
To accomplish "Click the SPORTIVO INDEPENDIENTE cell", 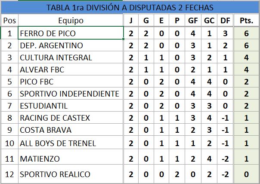I will 71,94.
